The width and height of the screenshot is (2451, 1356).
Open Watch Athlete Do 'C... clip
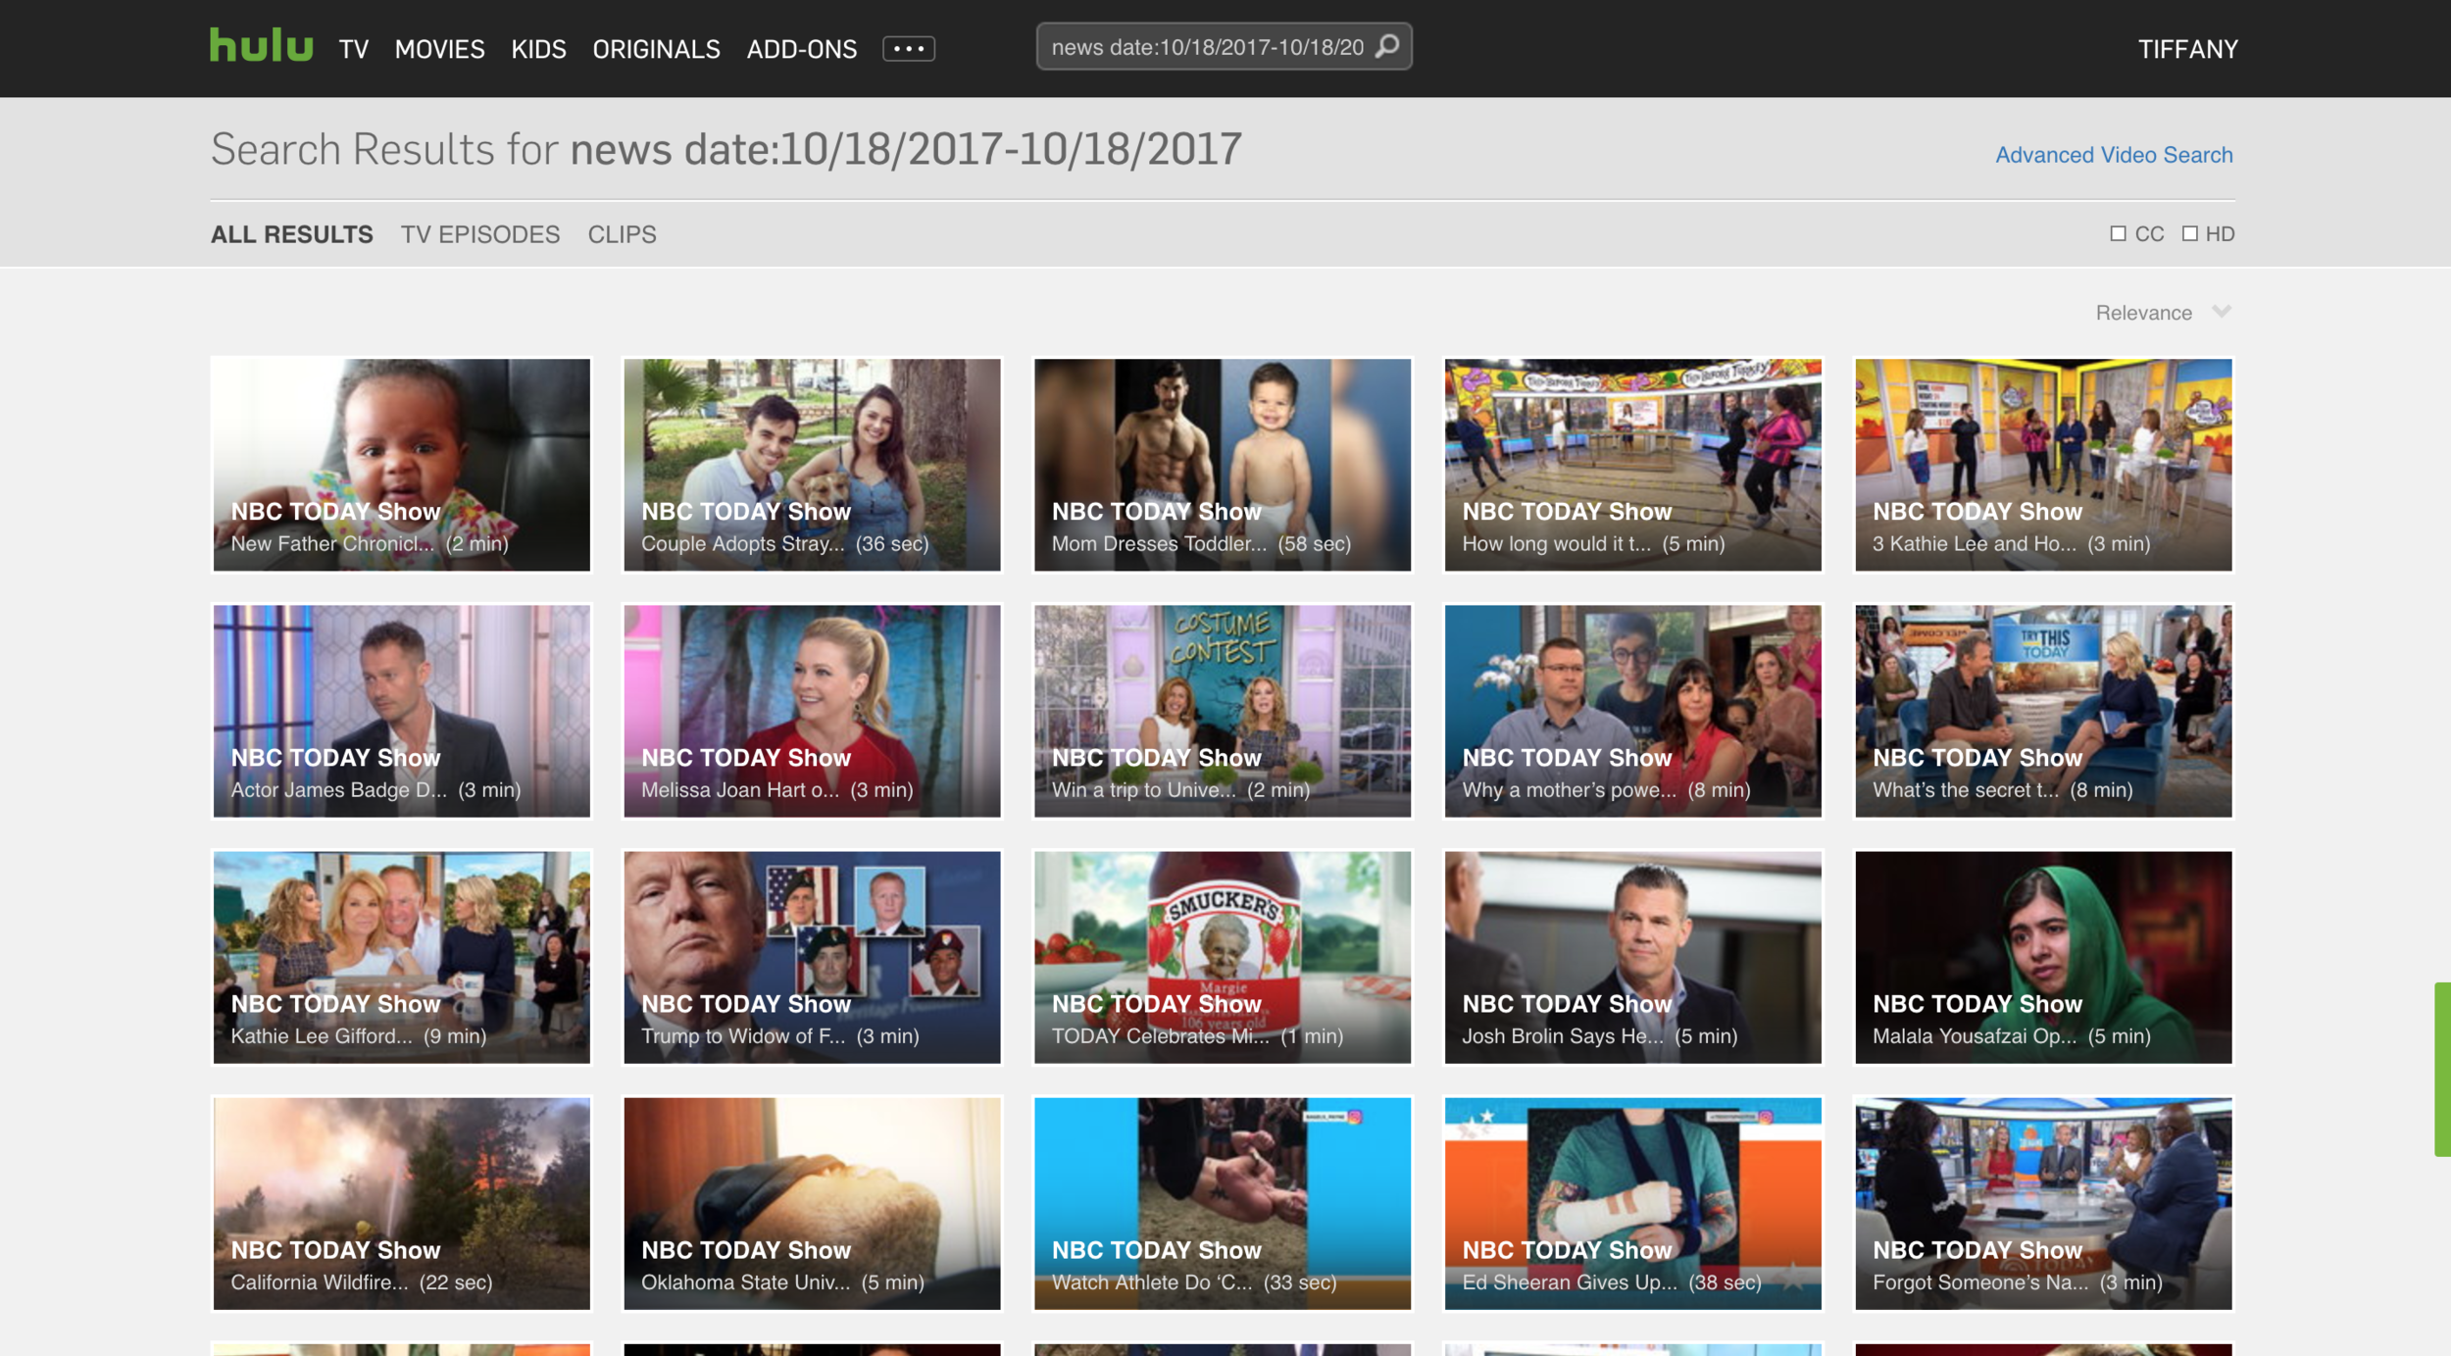(x=1223, y=1202)
